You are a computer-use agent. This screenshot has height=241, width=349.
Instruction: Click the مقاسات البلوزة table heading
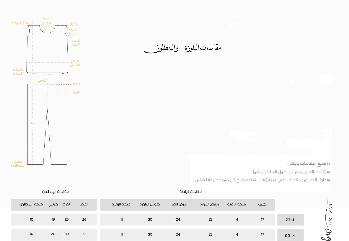coord(191,192)
